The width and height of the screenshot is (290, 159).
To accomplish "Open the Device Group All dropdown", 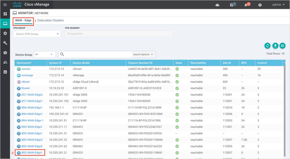I will tap(45, 54).
